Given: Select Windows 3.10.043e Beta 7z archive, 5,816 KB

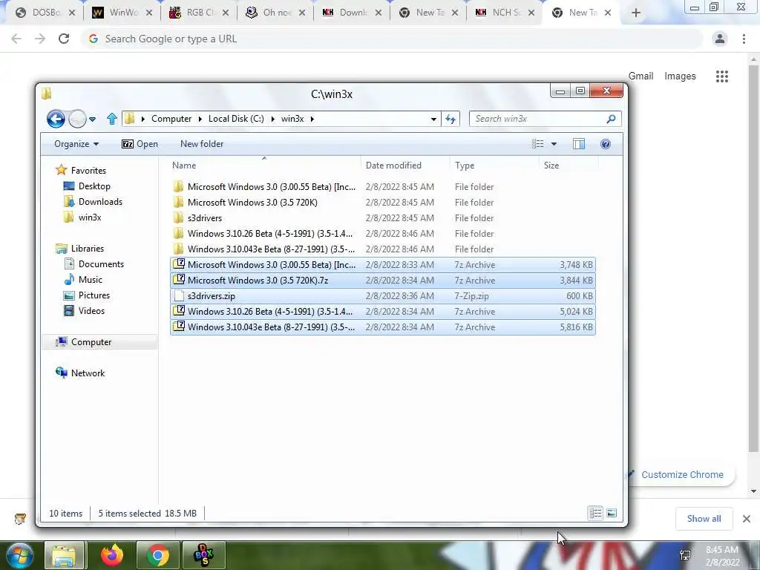Looking at the screenshot, I should coord(383,327).
